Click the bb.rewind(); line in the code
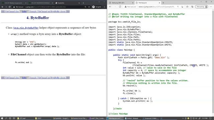The width and height of the screenshot is (214, 120). tap(130, 86)
